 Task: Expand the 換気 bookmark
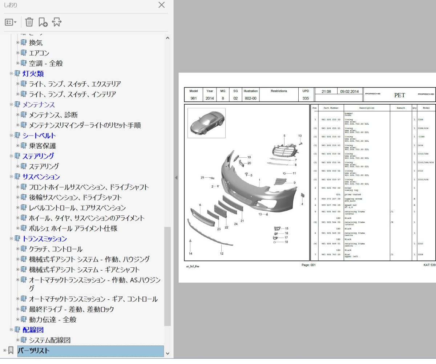point(17,43)
